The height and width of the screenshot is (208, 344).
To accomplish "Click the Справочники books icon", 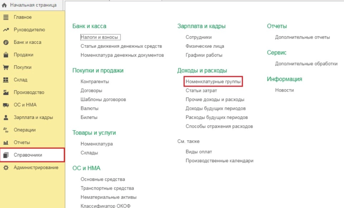I will (6, 155).
